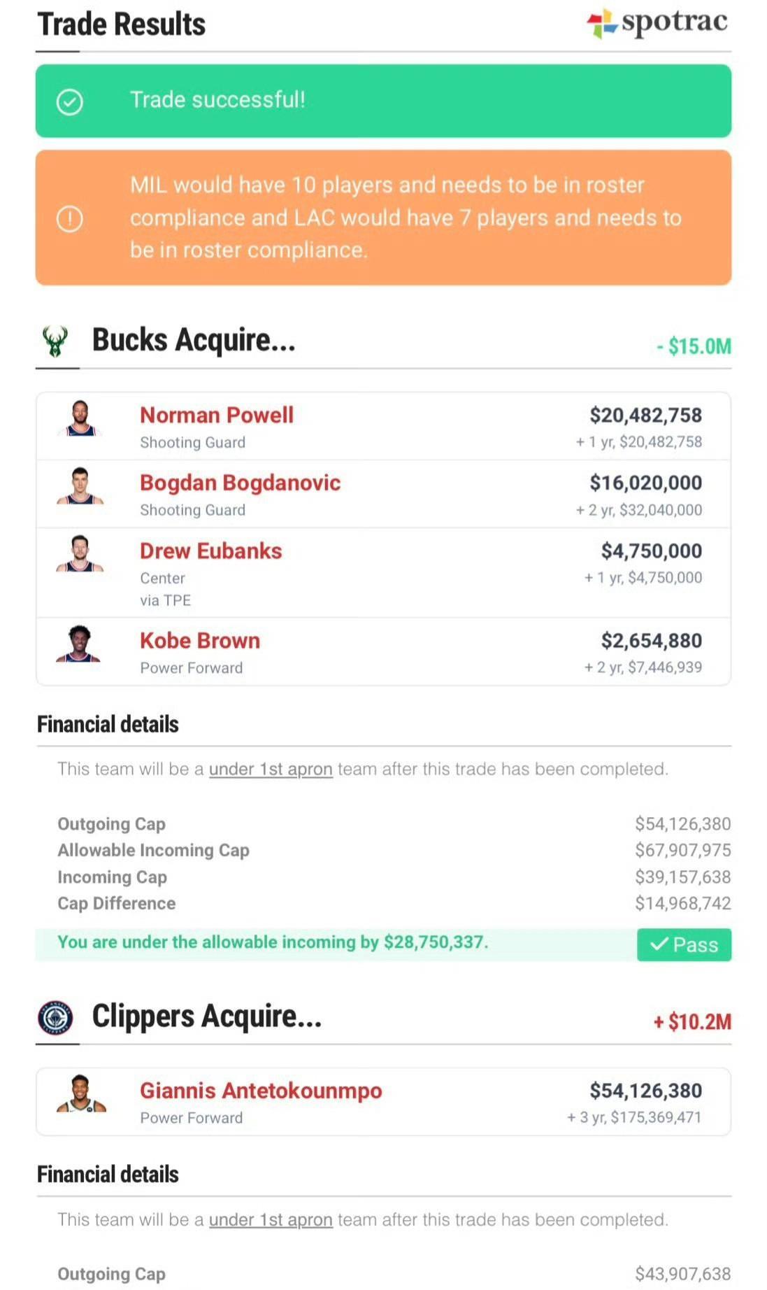
Task: Click Bogdan Bogdanovic's headshot photo
Action: click(80, 486)
